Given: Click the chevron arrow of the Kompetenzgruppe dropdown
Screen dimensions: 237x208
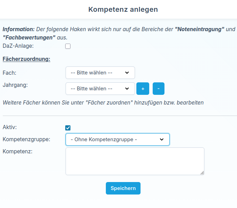Looking at the screenshot, I should tap(162, 139).
